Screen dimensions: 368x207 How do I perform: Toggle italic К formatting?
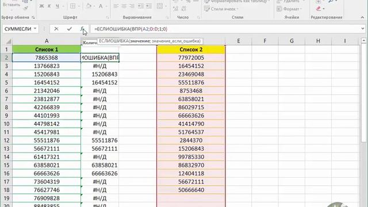49,6
